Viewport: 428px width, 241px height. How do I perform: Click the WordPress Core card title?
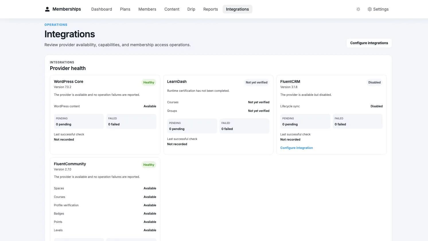[x=69, y=81]
